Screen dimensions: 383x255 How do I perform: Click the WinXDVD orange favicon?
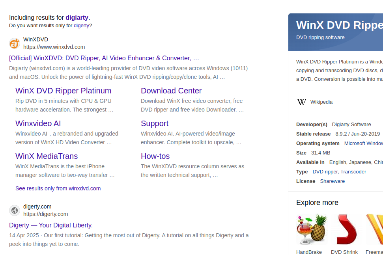[15, 43]
